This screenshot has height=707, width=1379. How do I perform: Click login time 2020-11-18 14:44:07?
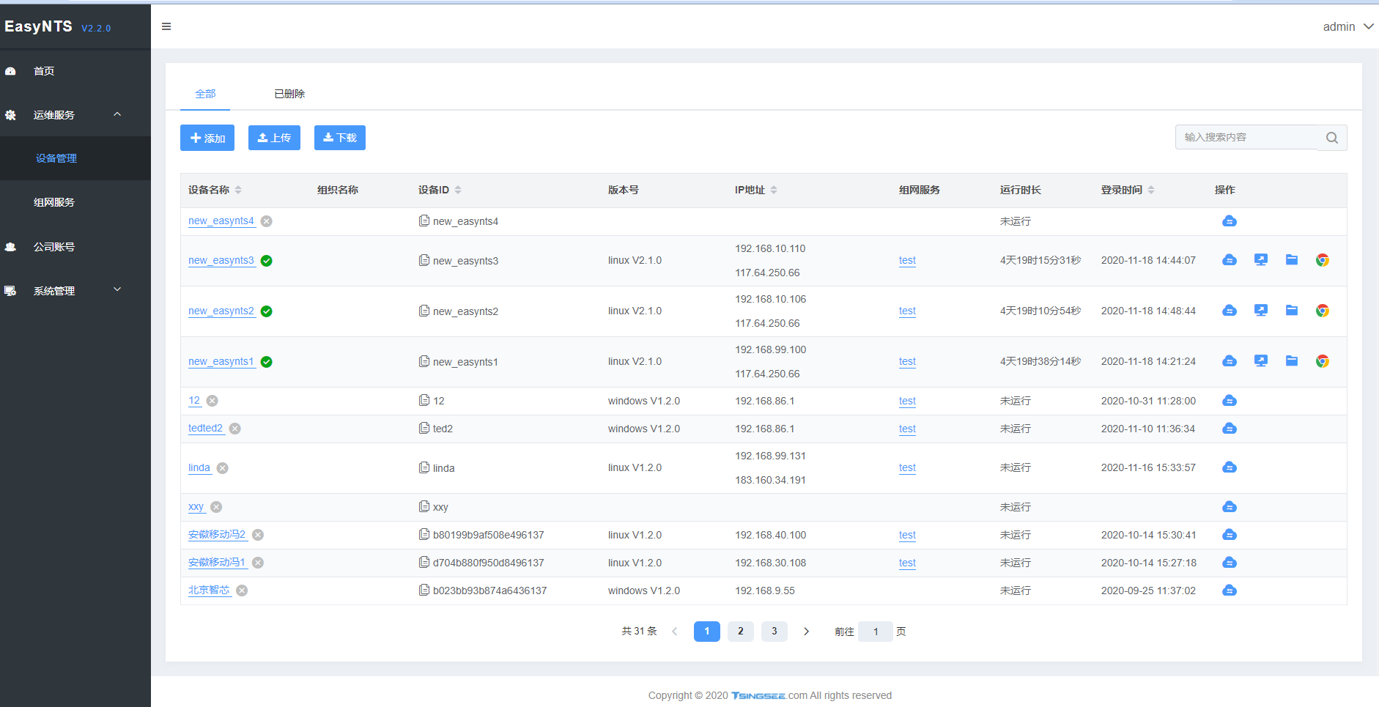(x=1148, y=260)
